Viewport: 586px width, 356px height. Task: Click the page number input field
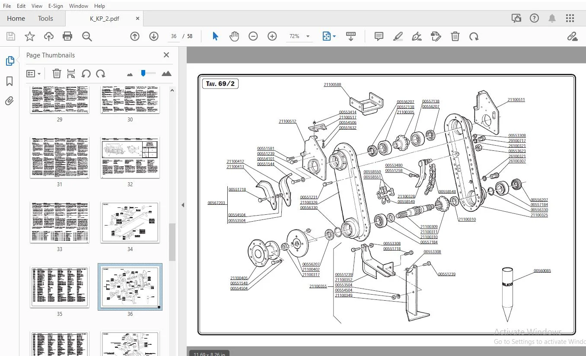(174, 36)
